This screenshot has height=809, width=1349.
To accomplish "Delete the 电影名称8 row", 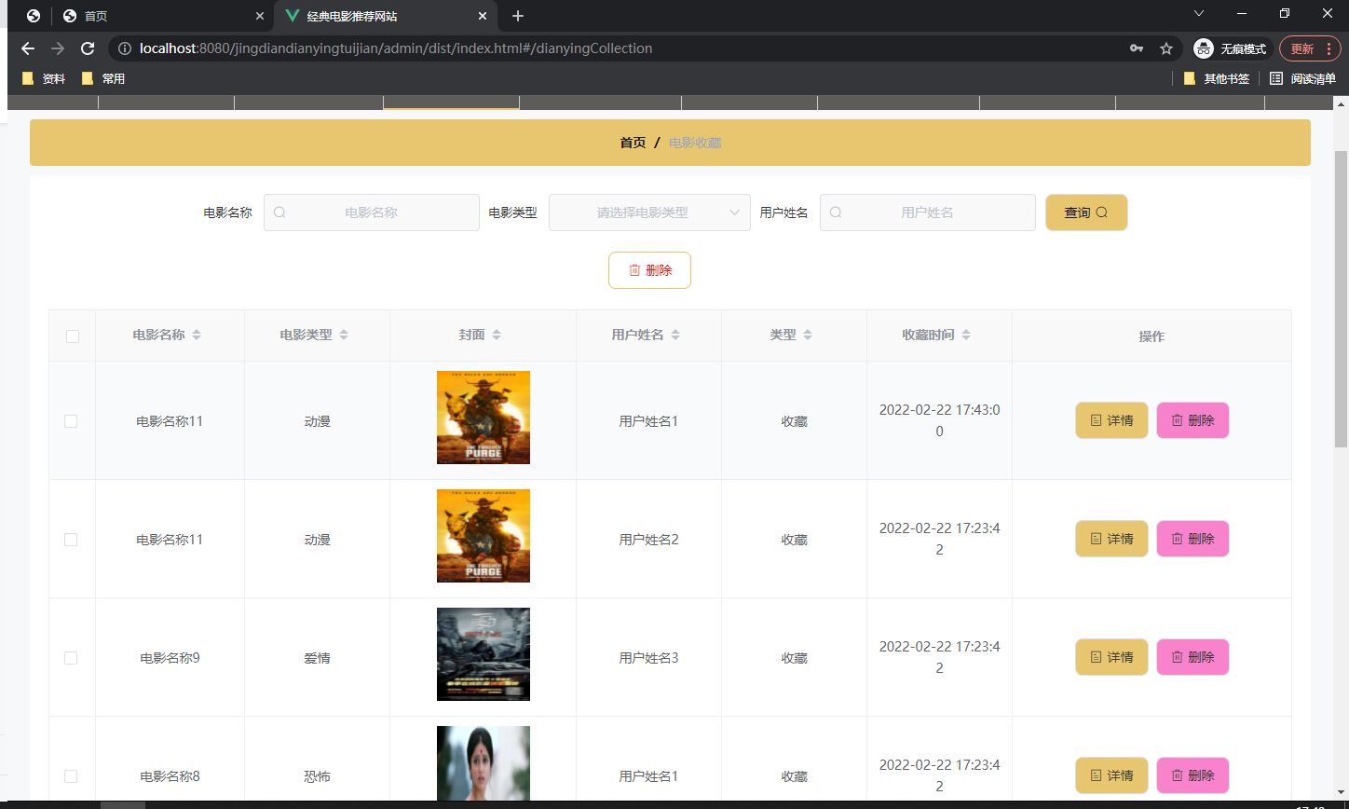I will (1192, 775).
